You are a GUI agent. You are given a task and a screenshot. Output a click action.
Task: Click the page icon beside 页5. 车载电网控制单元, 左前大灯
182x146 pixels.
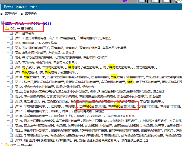coord(11,53)
